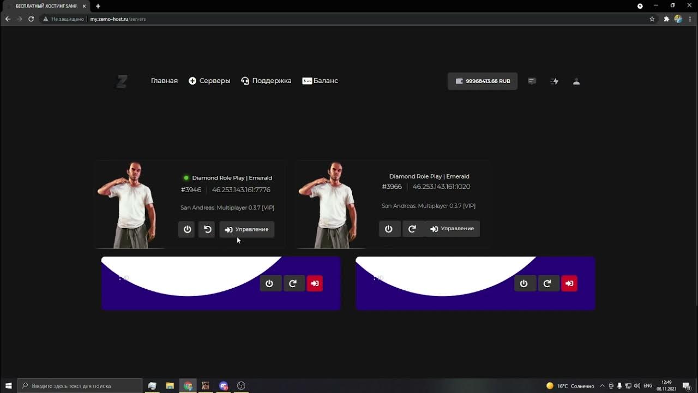The height and width of the screenshot is (393, 698).
Task: Open the weather widget 16°C Солнечно
Action: [x=570, y=386]
